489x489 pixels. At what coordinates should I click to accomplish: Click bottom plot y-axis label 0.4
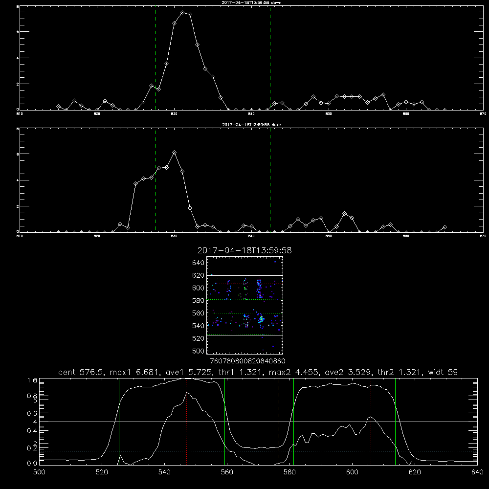32,431
